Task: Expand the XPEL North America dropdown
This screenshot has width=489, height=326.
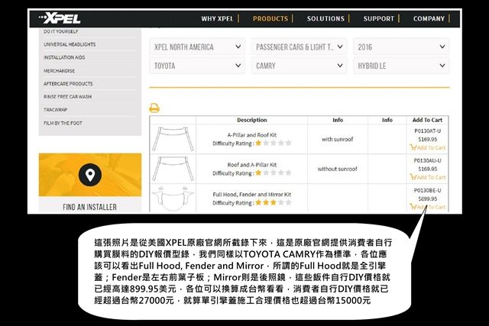Action: click(197, 47)
